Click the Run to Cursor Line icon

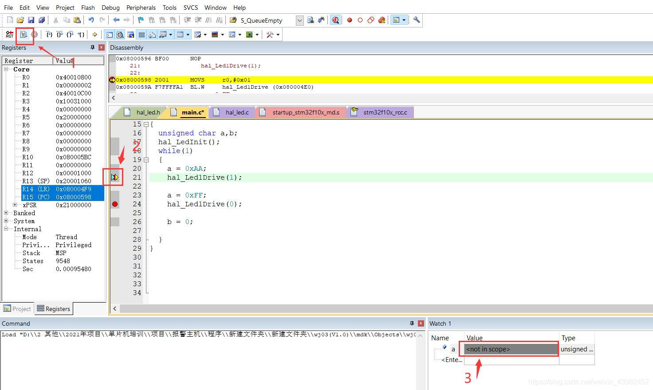[x=81, y=34]
